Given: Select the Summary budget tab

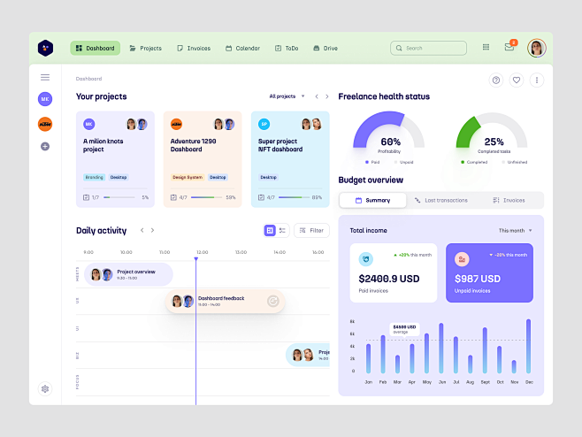Looking at the screenshot, I should pos(372,200).
